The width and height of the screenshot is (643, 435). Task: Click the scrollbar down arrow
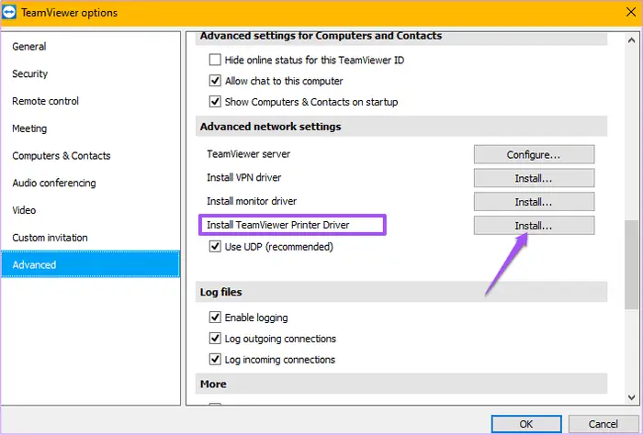click(631, 396)
